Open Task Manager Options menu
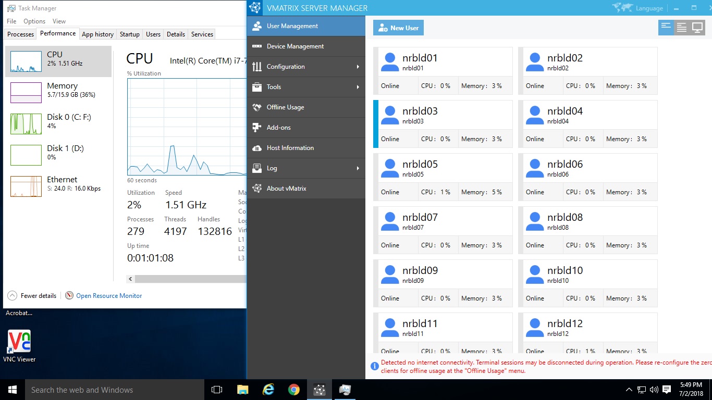712x400 pixels. [34, 21]
